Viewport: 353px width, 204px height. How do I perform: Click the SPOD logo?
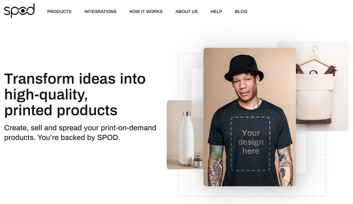coord(19,10)
